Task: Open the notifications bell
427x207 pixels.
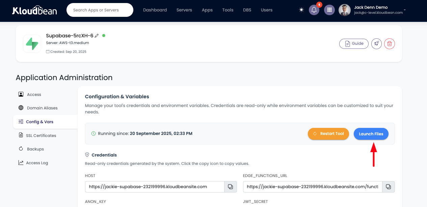Action: click(x=314, y=10)
